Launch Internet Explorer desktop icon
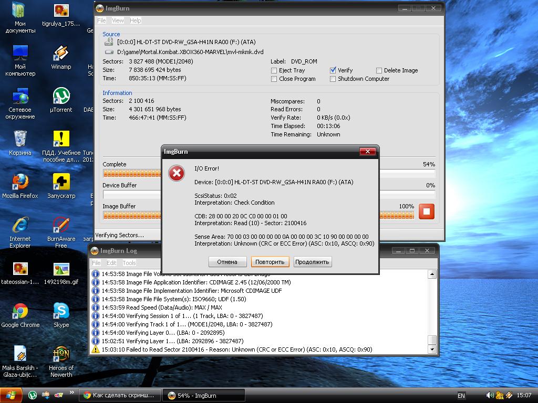The width and height of the screenshot is (538, 403). click(x=20, y=232)
